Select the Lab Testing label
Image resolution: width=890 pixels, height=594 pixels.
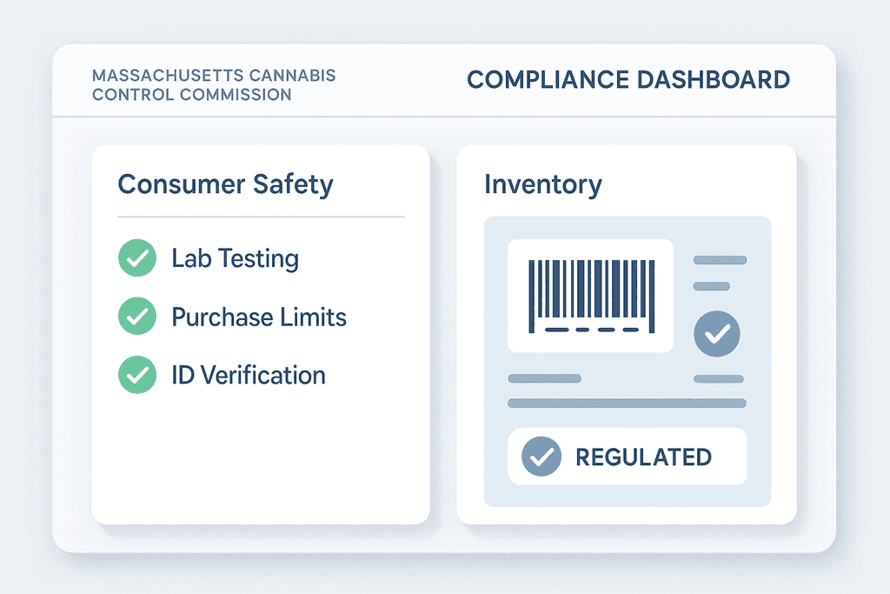(235, 258)
